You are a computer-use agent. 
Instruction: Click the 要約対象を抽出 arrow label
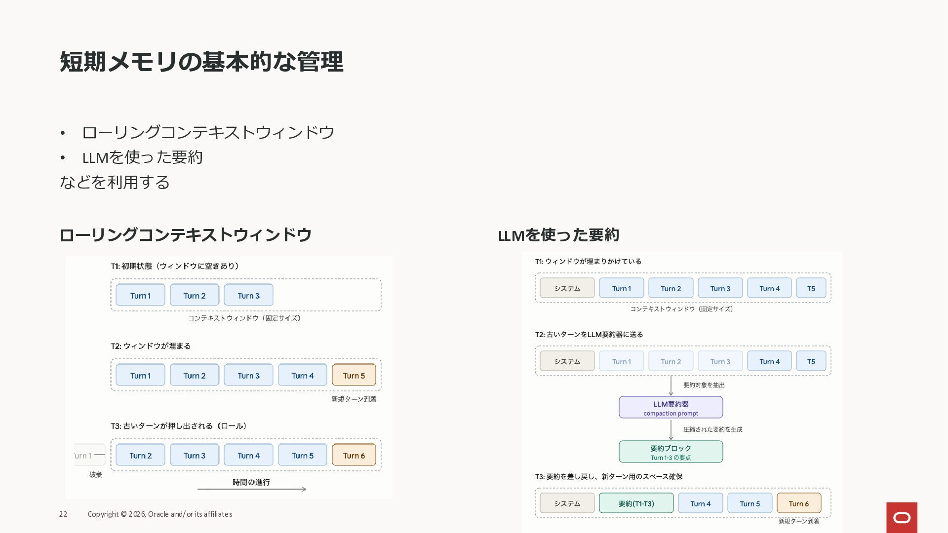point(704,385)
